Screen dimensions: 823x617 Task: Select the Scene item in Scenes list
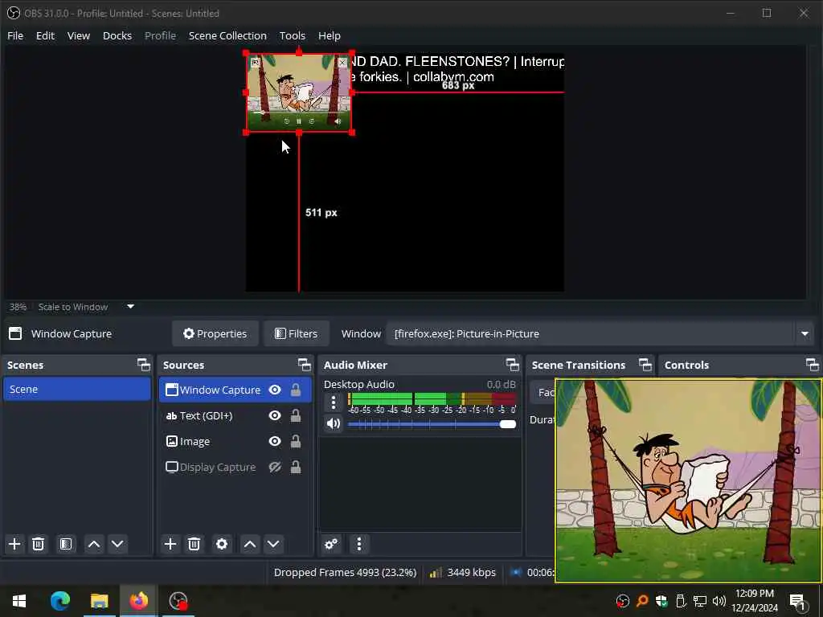coord(77,390)
